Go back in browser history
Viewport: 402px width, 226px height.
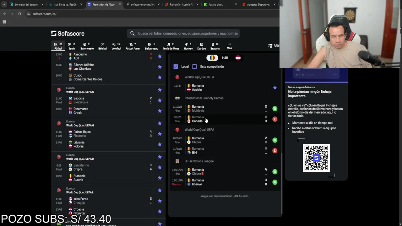coord(4,14)
